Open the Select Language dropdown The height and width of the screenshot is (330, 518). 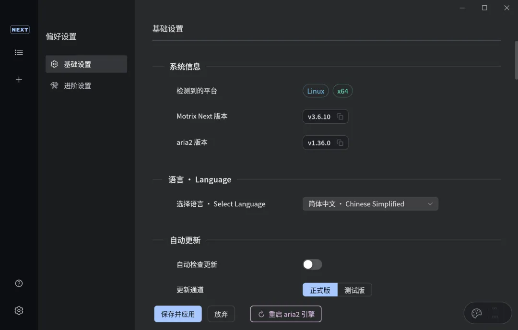coord(370,204)
